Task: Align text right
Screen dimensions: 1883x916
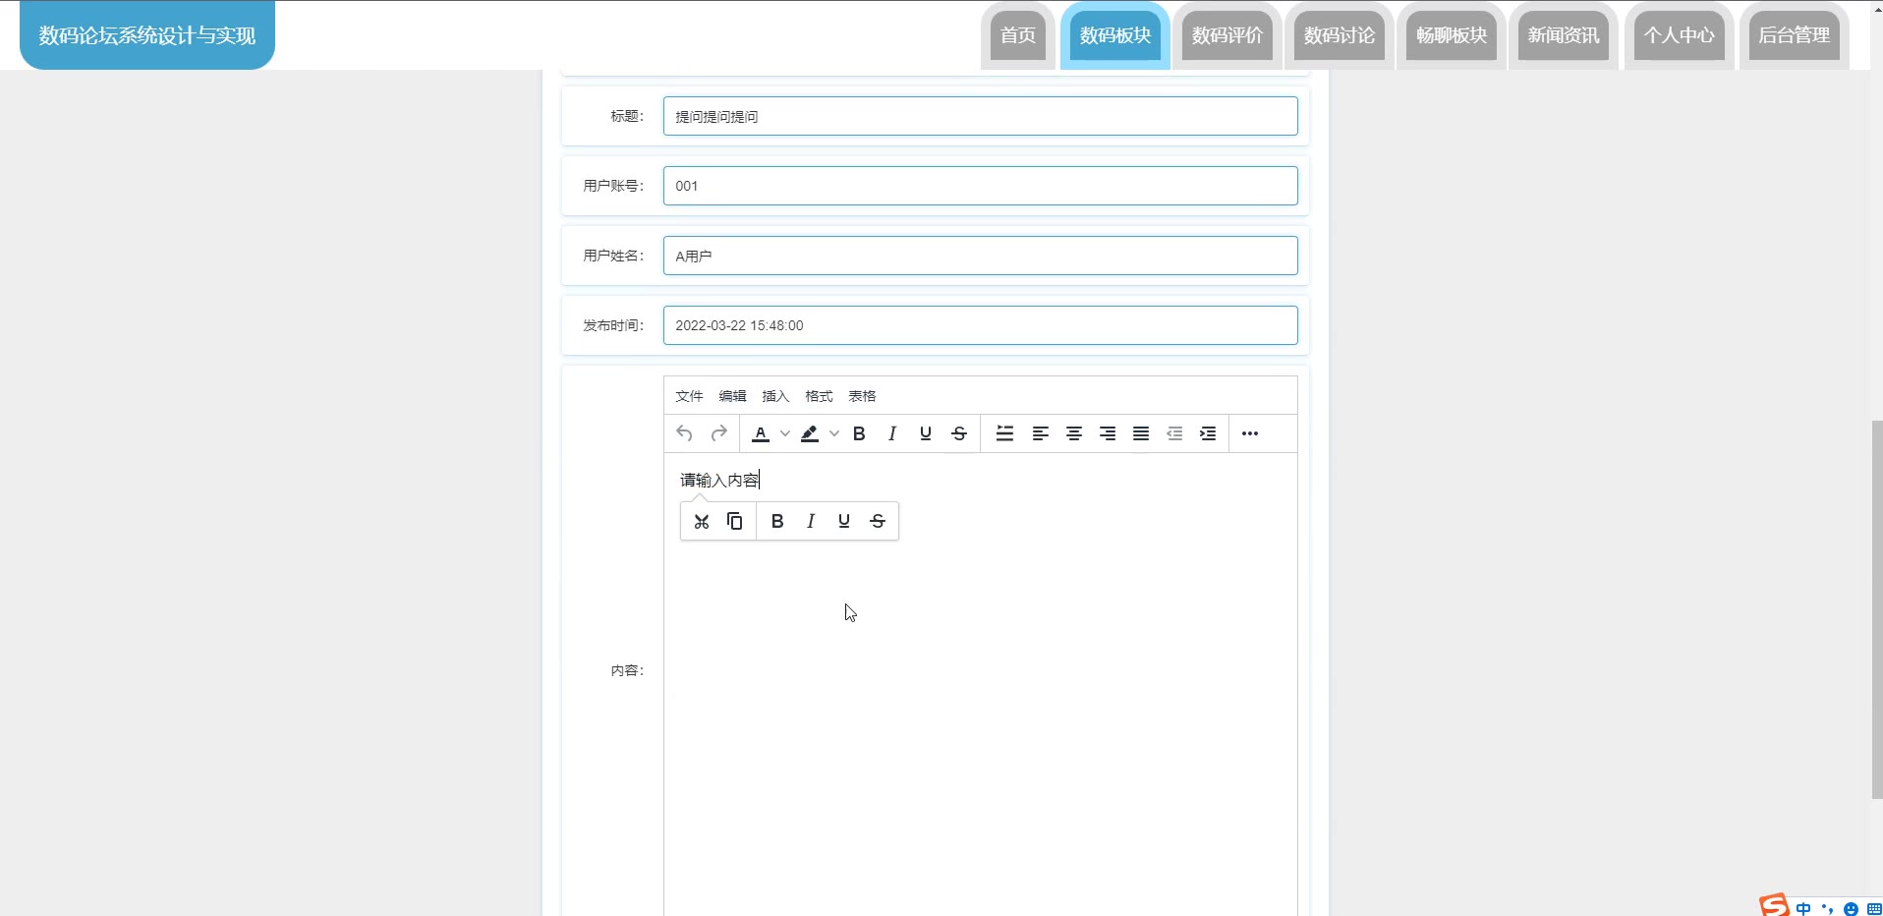Action: [1108, 433]
